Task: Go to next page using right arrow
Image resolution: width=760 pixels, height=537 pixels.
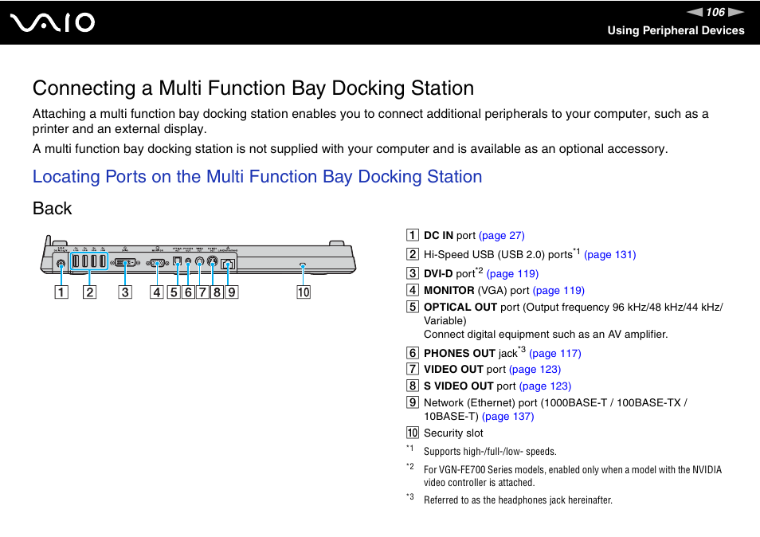Action: click(736, 12)
